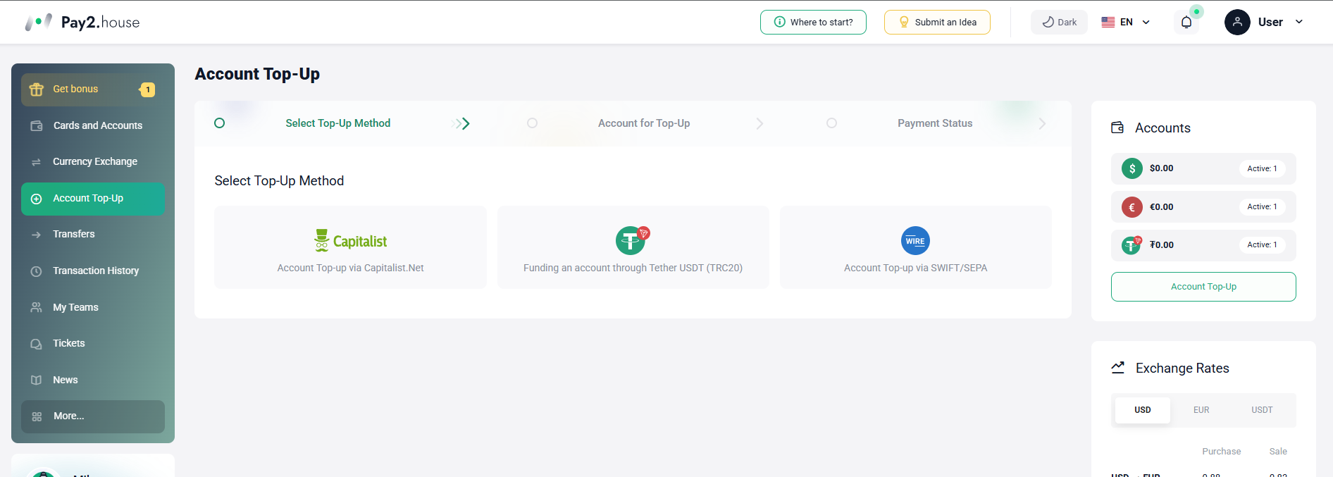Choose Funding through Tether USDT (TRC20)
Viewport: 1333px width, 477px height.
pos(633,247)
